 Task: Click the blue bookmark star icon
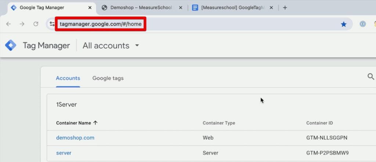[344, 24]
